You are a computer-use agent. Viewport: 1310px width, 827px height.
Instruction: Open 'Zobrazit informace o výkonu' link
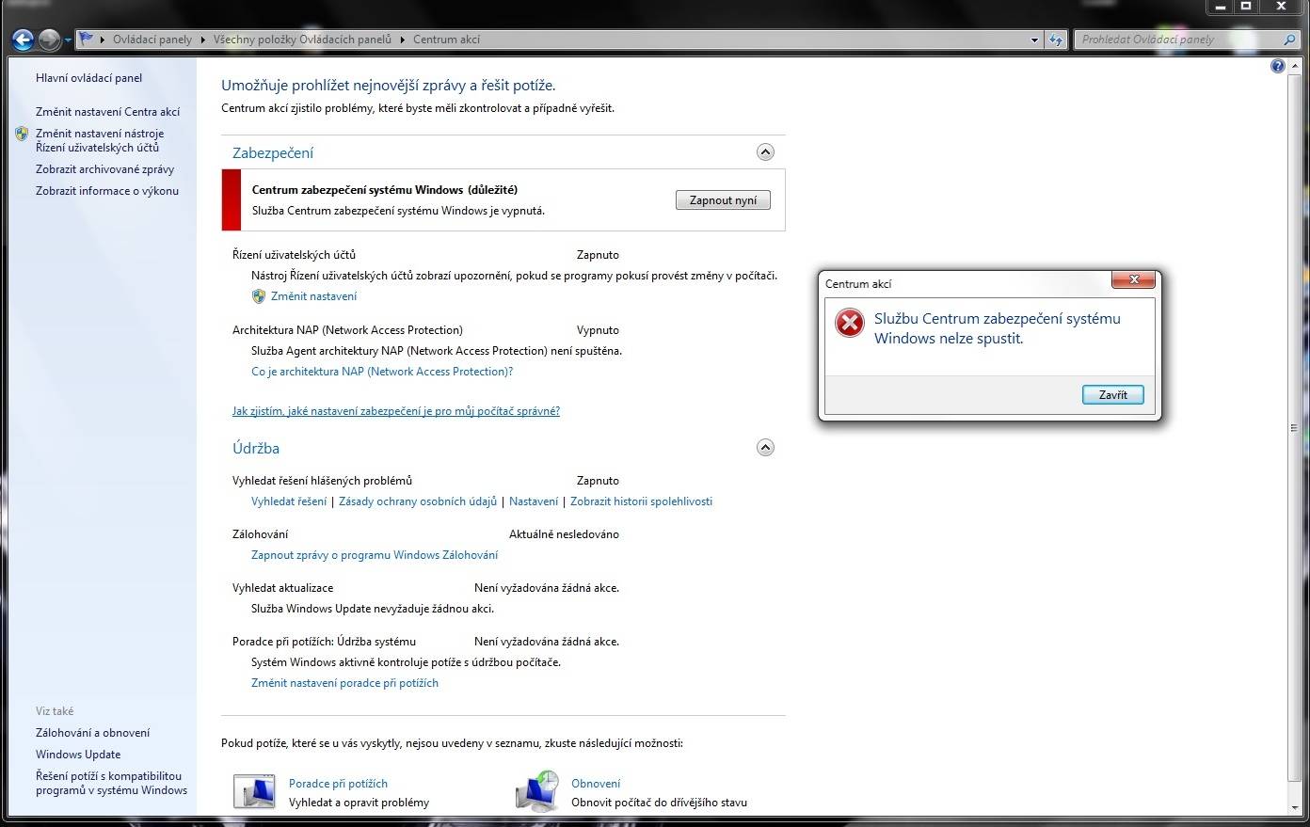107,191
